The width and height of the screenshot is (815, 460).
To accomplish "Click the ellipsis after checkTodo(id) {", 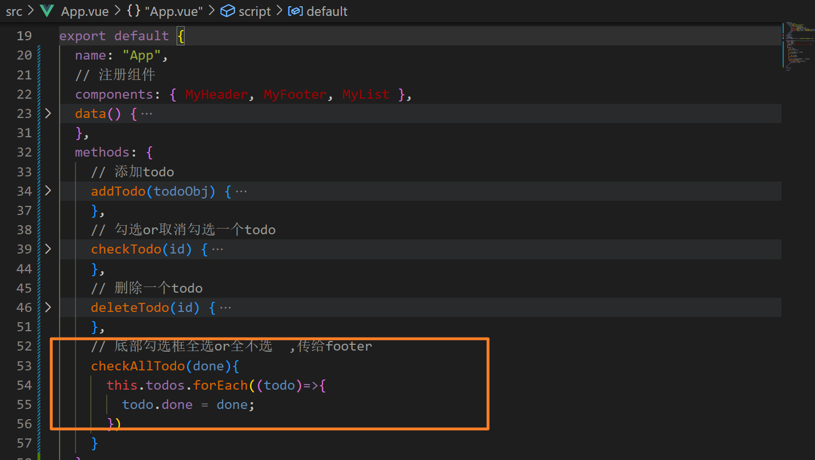I will coord(217,249).
